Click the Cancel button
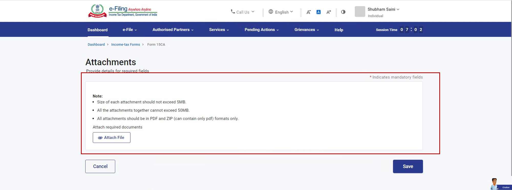 click(x=100, y=166)
